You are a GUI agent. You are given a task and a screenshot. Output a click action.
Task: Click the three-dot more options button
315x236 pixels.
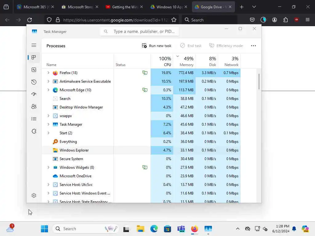click(x=253, y=46)
